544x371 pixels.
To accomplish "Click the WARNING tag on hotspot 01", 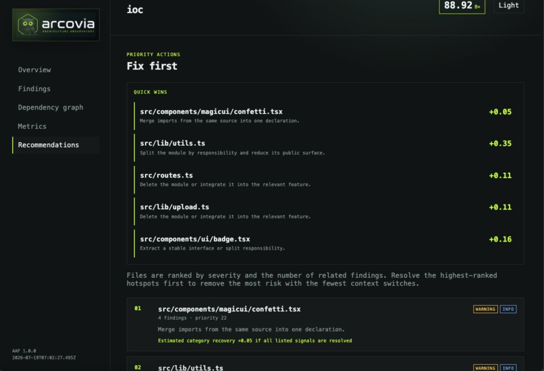I will point(485,309).
